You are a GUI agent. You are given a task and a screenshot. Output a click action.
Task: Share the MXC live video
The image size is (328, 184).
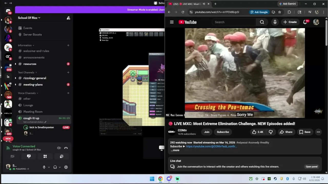point(286,132)
